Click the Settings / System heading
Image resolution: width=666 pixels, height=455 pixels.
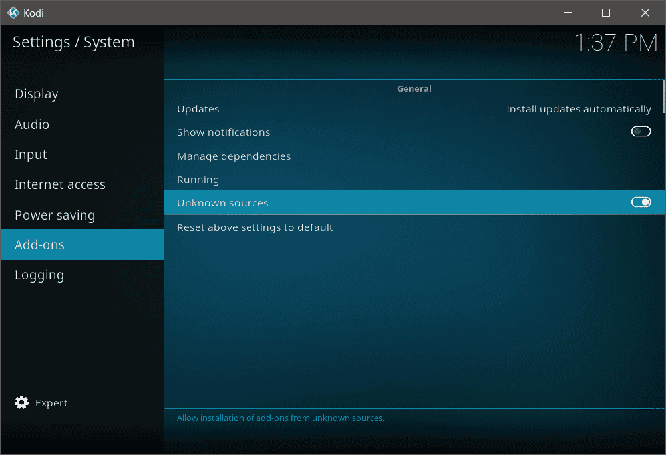click(73, 42)
